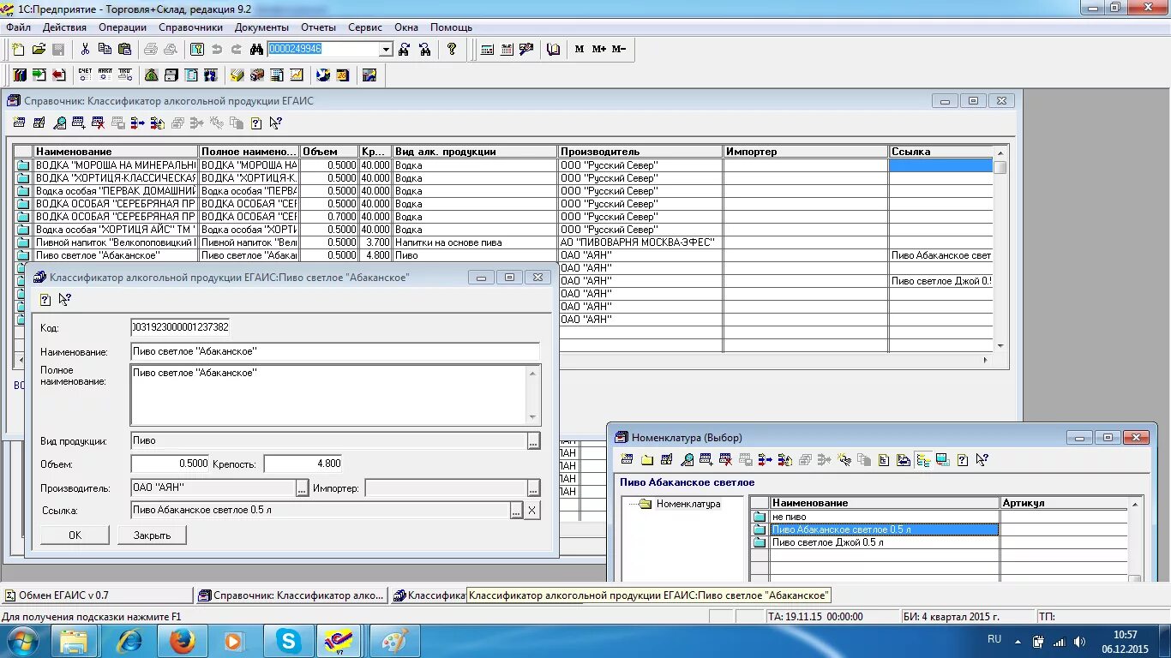Click the New row icon in the Справочник toolbar

[x=19, y=123]
